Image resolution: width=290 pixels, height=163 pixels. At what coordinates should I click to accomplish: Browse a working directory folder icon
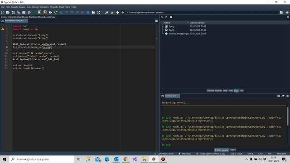[x=281, y=12]
